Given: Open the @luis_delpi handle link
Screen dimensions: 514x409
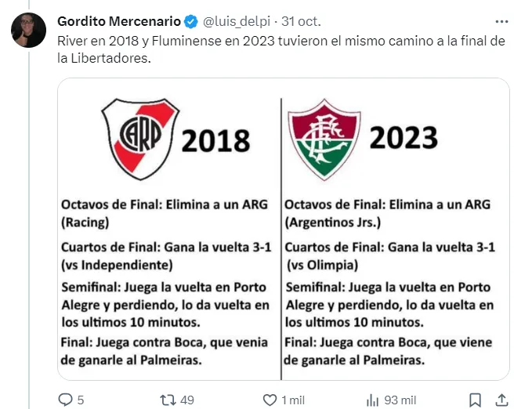Looking at the screenshot, I should coord(233,20).
